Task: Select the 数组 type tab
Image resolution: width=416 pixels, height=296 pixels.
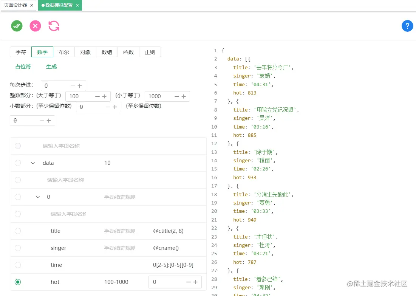Action: click(x=107, y=52)
